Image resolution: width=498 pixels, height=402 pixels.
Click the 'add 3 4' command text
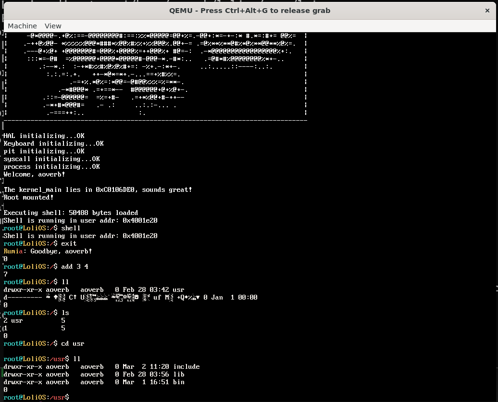click(x=75, y=266)
